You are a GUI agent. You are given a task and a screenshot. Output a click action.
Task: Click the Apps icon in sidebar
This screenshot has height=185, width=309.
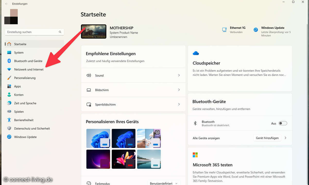click(x=9, y=86)
